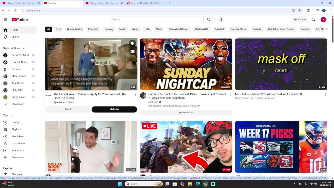The height and width of the screenshot is (188, 334).
Task: Start voice search with microphone icon
Action: coord(221,20)
